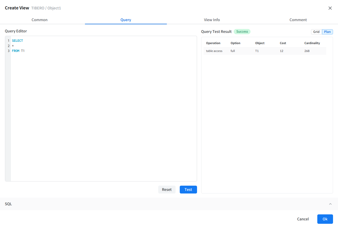Screen dimensions: 338x229
Task: Confirm with the Ok button
Action: pyautogui.click(x=325, y=219)
